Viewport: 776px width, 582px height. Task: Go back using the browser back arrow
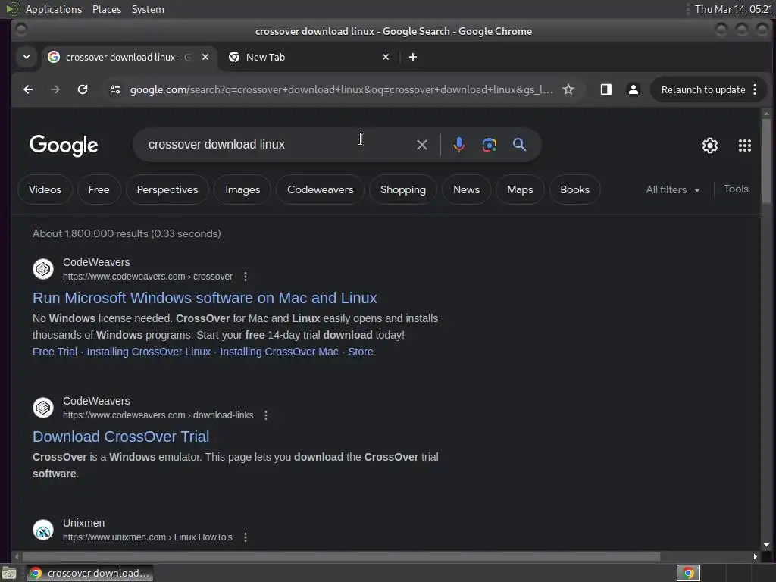pyautogui.click(x=28, y=89)
